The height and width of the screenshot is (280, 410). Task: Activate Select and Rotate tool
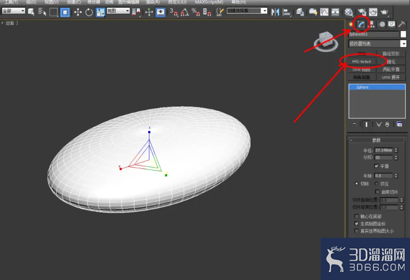(89, 12)
